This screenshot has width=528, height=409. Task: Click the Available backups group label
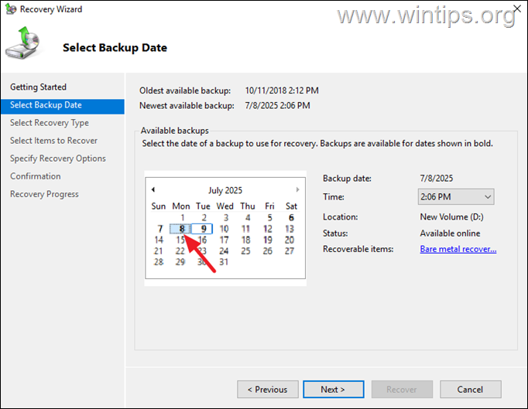coord(175,131)
